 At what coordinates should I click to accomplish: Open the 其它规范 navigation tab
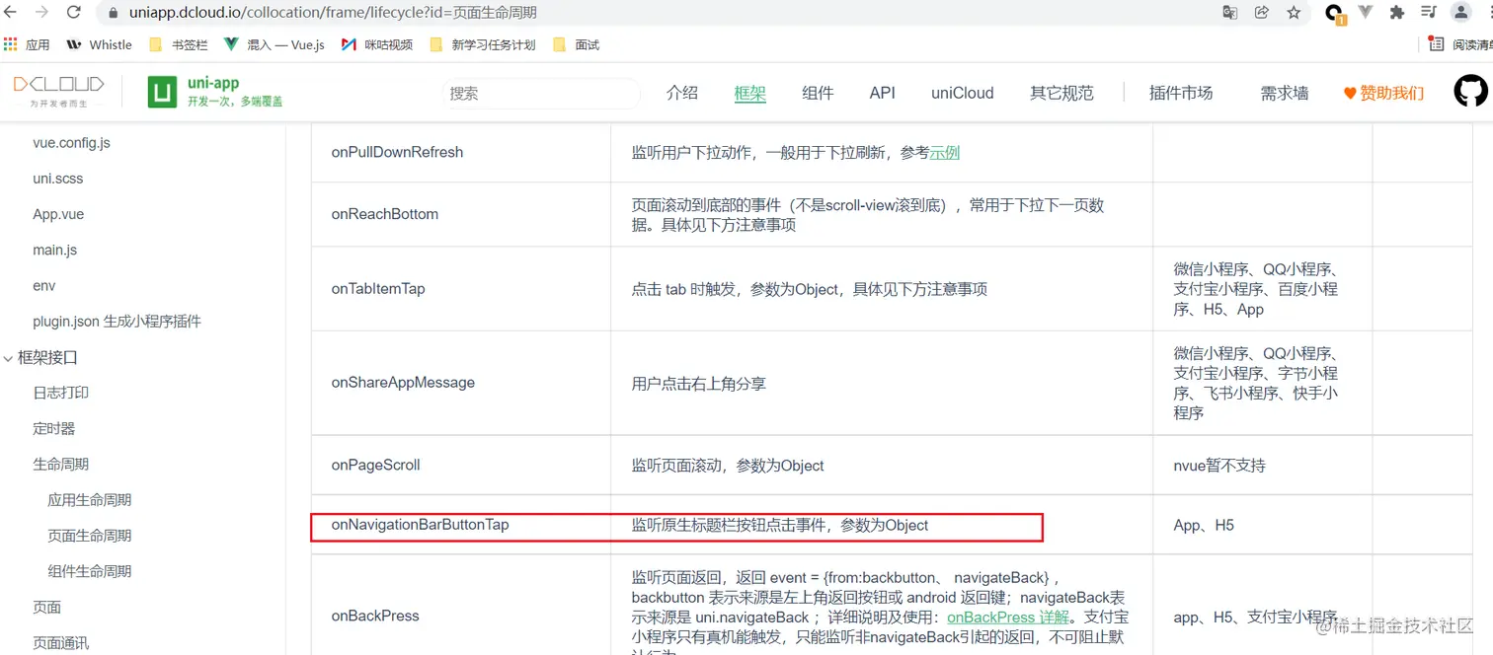pyautogui.click(x=1061, y=93)
